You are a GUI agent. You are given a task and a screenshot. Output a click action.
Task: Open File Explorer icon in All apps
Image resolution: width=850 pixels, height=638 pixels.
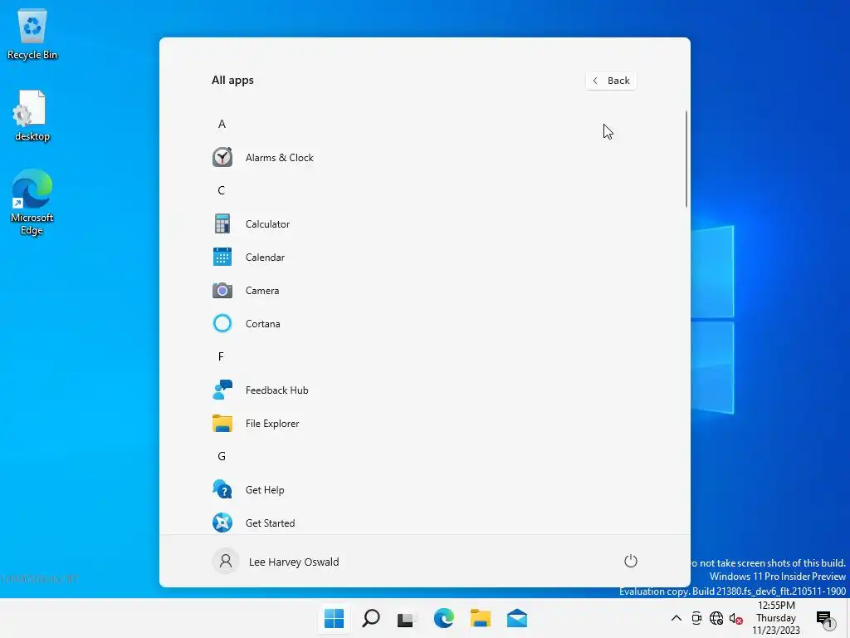tap(222, 423)
